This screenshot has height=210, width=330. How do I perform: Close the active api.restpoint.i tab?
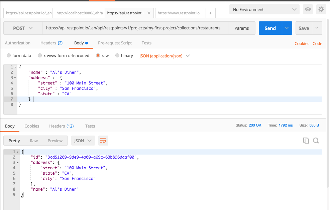149,13
